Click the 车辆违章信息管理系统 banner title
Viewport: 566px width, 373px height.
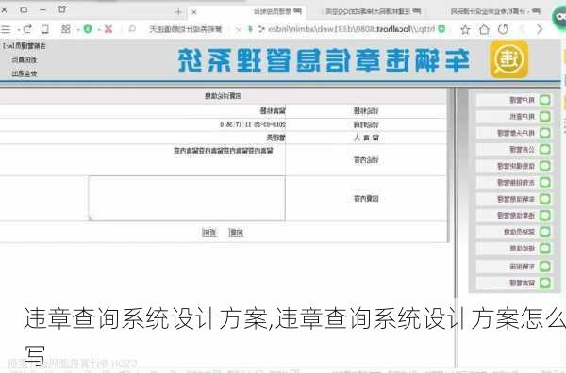pyautogui.click(x=324, y=60)
